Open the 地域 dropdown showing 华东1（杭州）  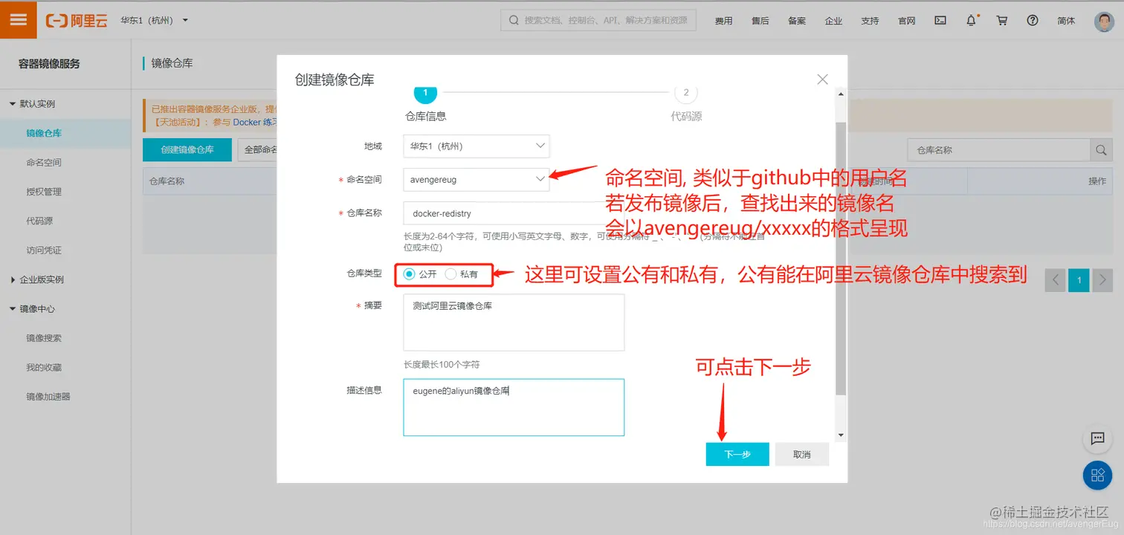pos(475,146)
